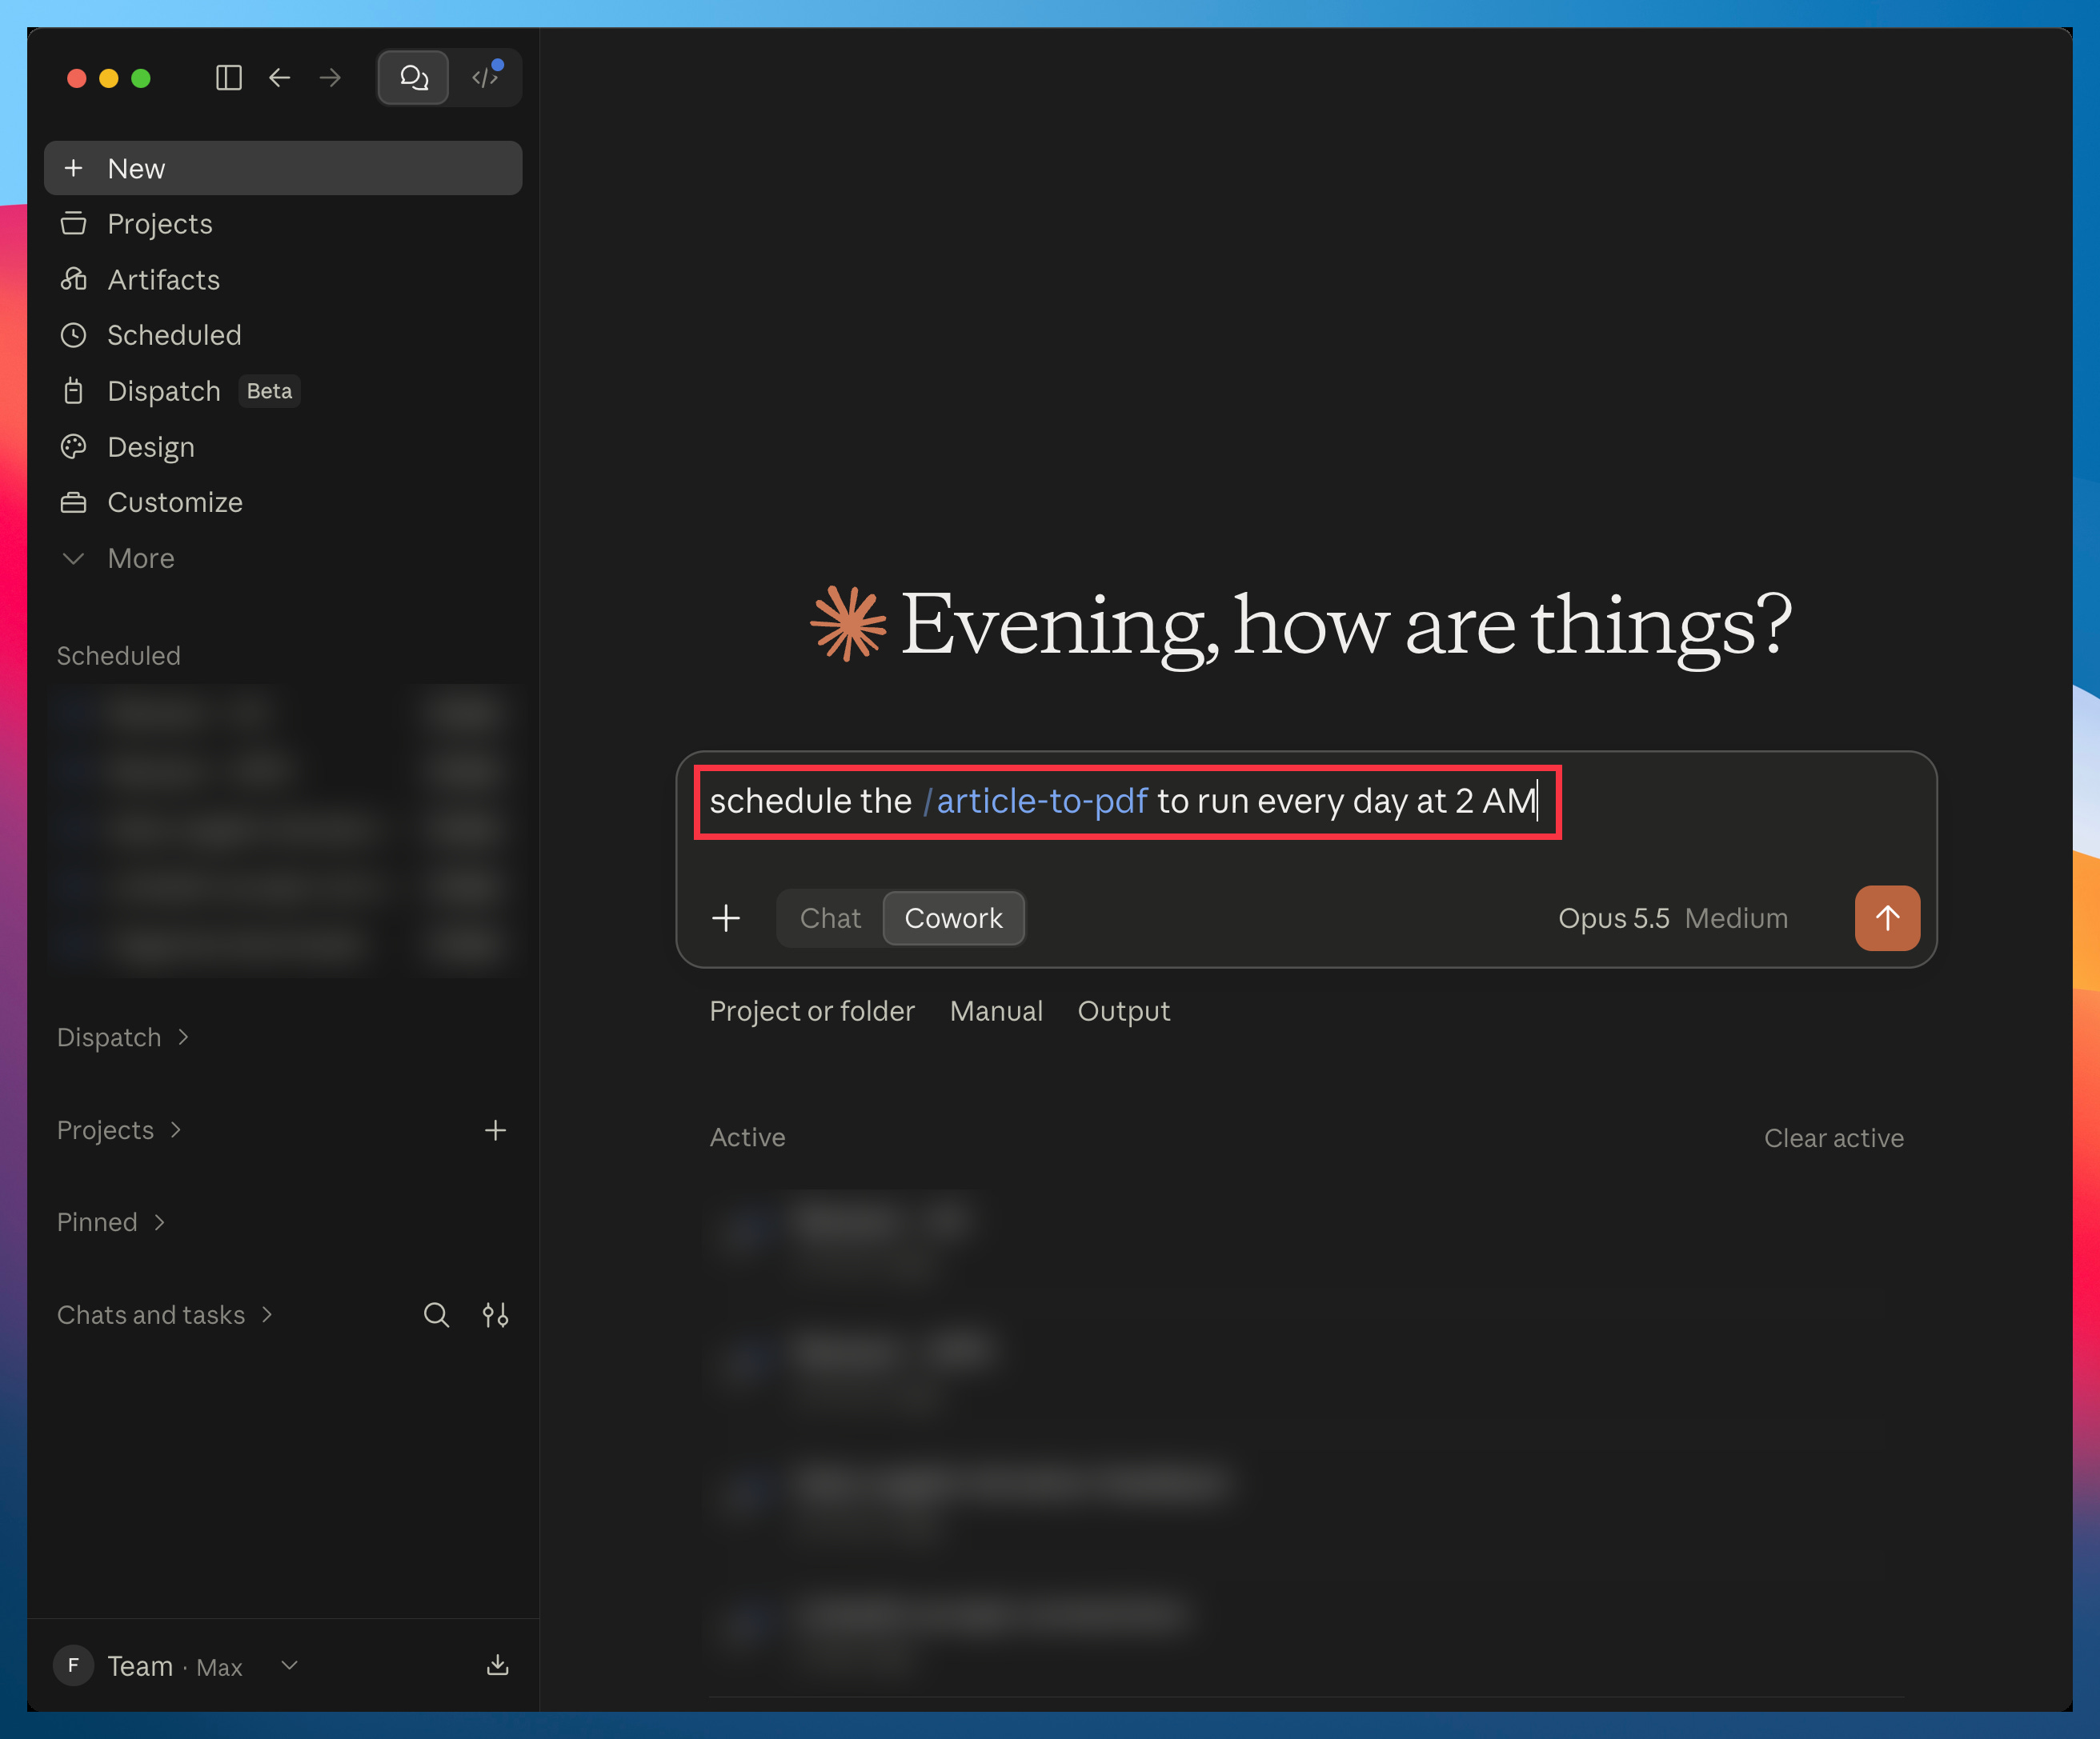Expand the Pinned section
This screenshot has height=1739, width=2100.
111,1221
